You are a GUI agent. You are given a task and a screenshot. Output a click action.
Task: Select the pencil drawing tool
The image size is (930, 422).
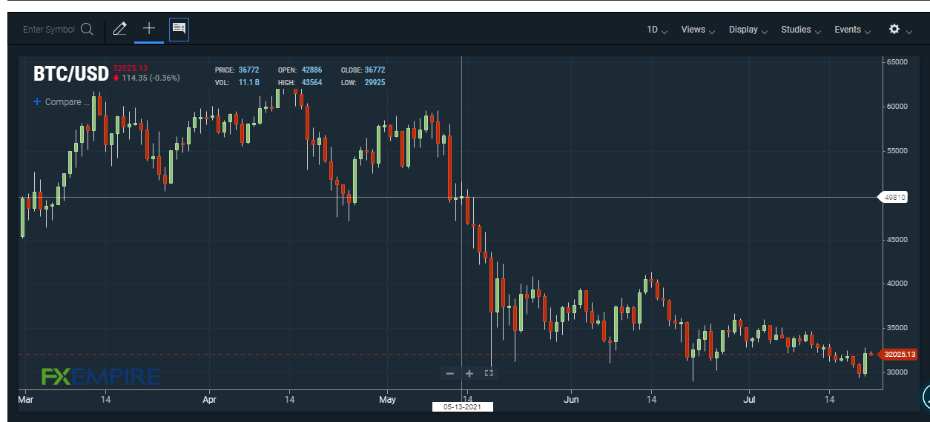pos(119,29)
